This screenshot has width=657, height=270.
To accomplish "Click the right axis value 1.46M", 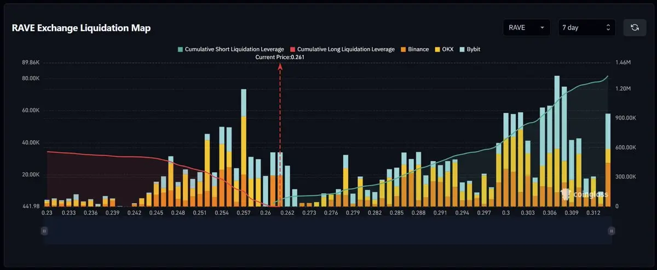I will pyautogui.click(x=624, y=63).
